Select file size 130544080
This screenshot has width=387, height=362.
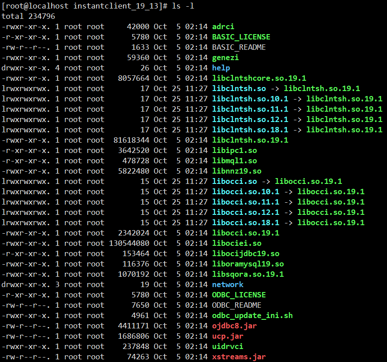coord(129,243)
